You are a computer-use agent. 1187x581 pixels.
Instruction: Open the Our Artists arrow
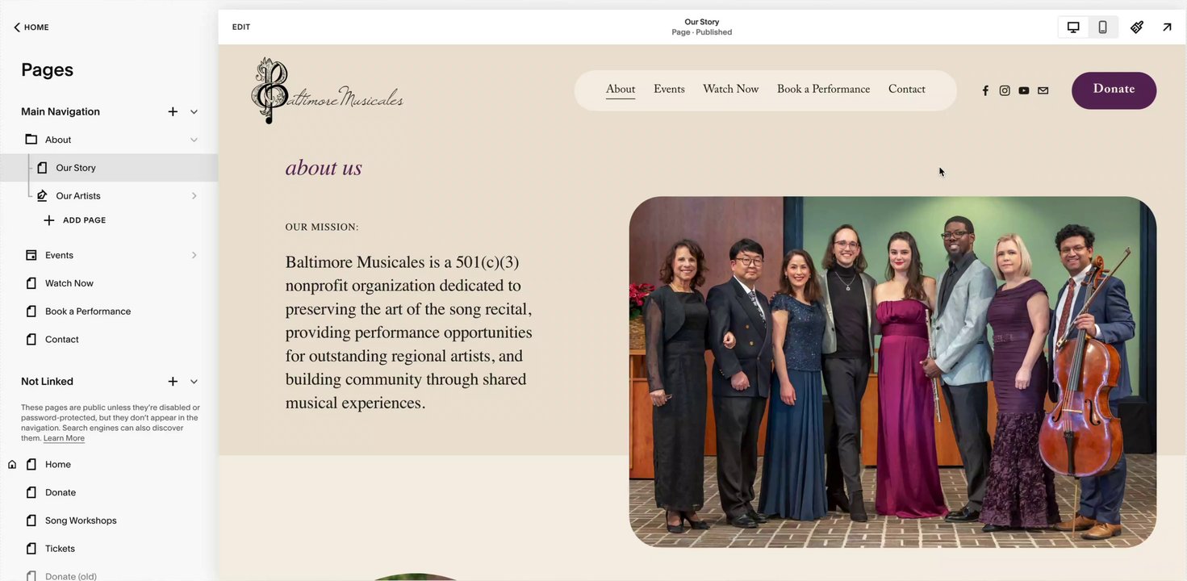point(194,195)
